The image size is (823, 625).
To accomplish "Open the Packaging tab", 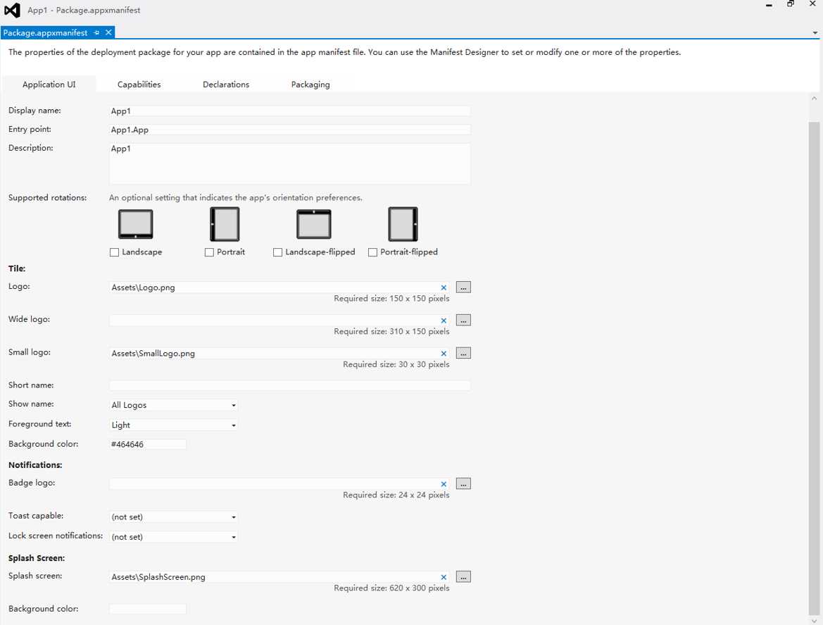I will (310, 85).
